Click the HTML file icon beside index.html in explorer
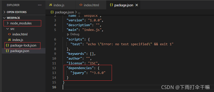The width and height of the screenshot is (214, 92). [x=9, y=34]
